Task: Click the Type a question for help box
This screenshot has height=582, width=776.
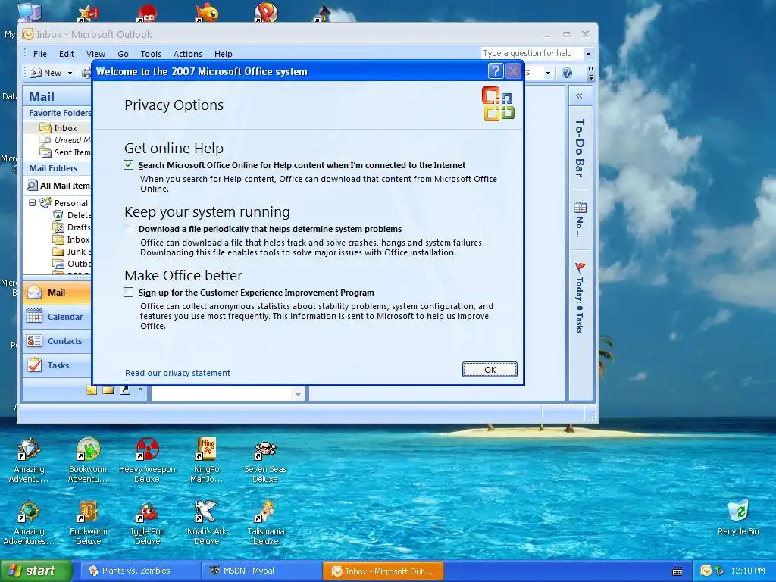Action: click(x=532, y=53)
